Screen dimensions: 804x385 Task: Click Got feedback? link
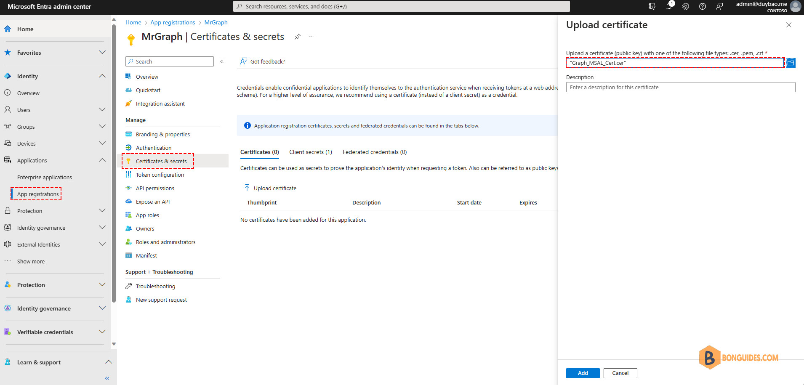pos(263,61)
